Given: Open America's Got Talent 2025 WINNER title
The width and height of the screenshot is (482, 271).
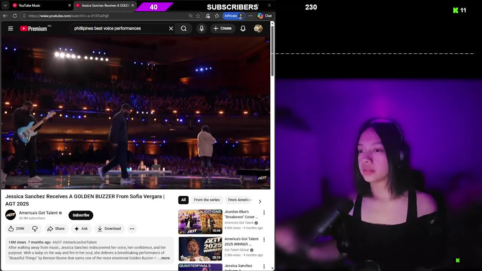Looking at the screenshot, I should tap(241, 241).
